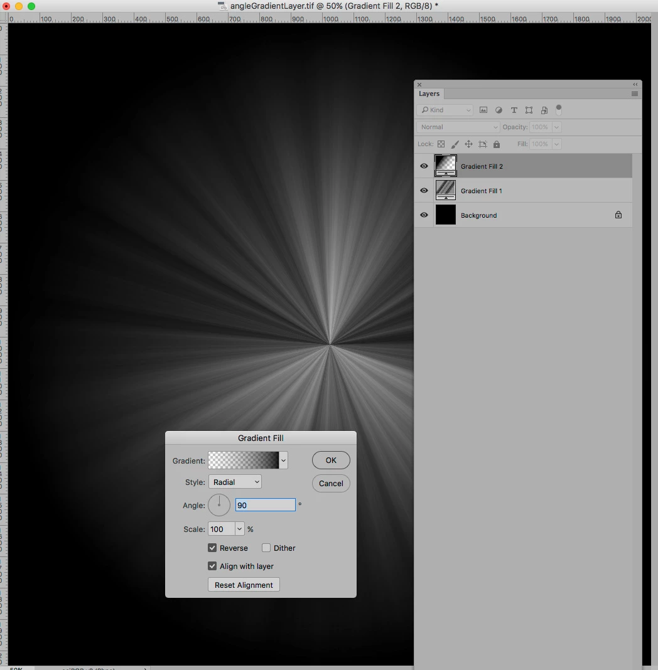658x670 pixels.
Task: Click the Opacity value field
Action: pyautogui.click(x=541, y=127)
